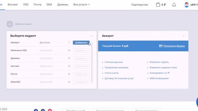Viewport: 198px width, 111px height.
Task: Click the VK icon in footer
Action: pyautogui.click(x=43, y=110)
